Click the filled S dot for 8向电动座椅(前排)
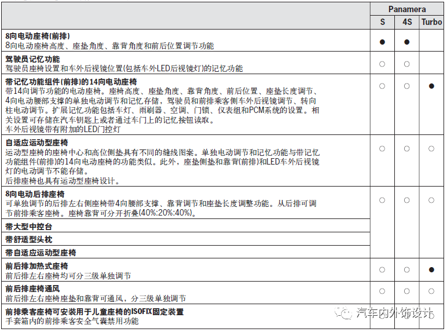Image resolution: width=447 pixels, height=332 pixels. pos(382,42)
